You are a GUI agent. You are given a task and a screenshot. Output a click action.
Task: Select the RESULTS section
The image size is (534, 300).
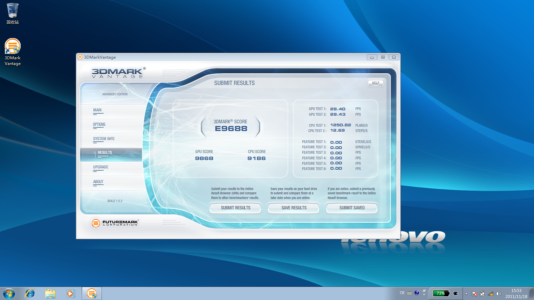click(x=111, y=155)
